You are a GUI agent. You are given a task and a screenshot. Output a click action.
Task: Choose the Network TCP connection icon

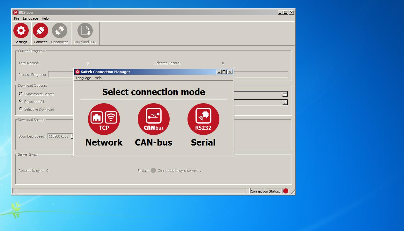[x=104, y=119]
